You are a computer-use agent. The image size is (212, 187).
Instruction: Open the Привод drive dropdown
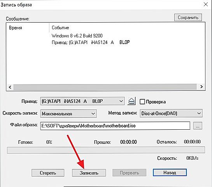click(x=82, y=101)
